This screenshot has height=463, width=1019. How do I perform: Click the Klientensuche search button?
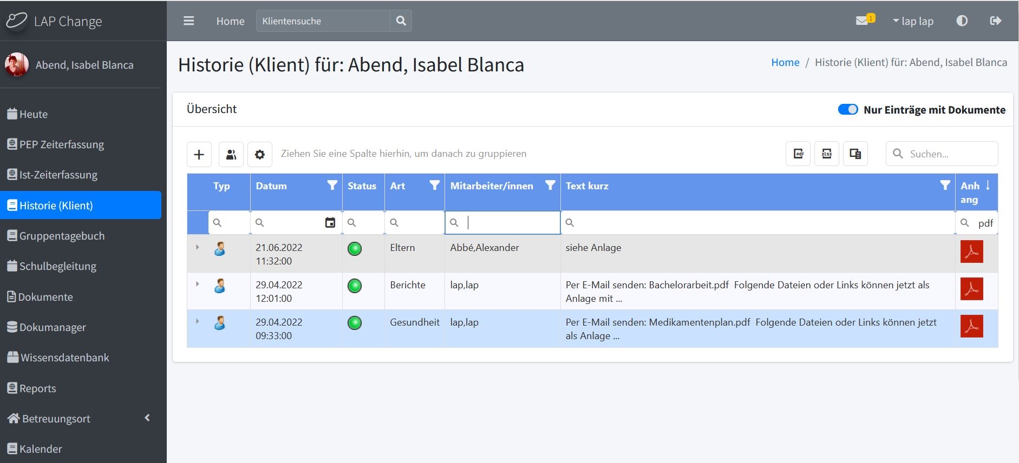[401, 21]
